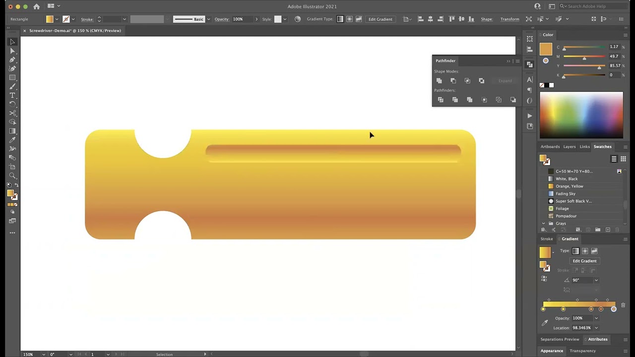Choose Radial gradient type in Gradient panel
This screenshot has width=635, height=357.
coord(585,251)
